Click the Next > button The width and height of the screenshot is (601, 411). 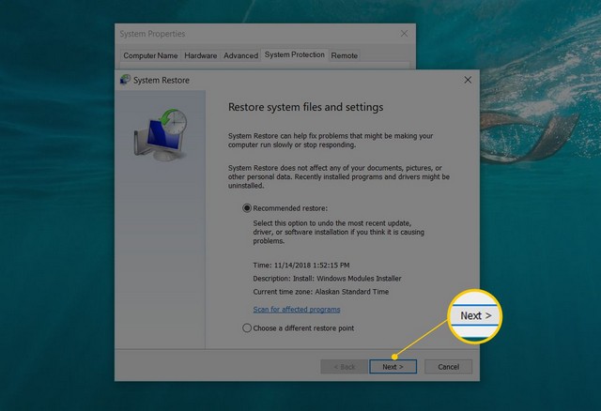[x=393, y=367]
